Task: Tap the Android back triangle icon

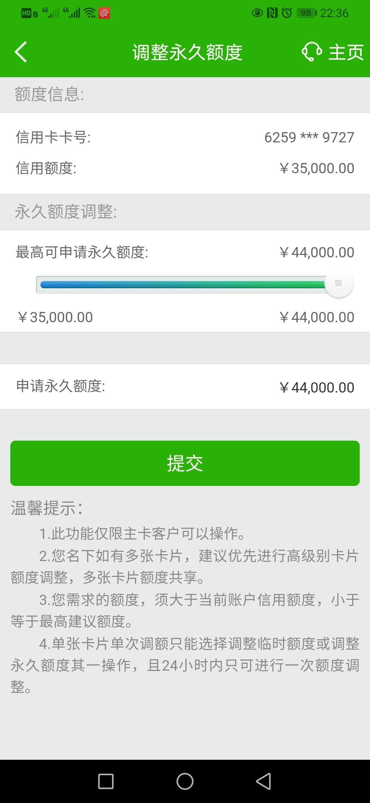Action: 263,781
